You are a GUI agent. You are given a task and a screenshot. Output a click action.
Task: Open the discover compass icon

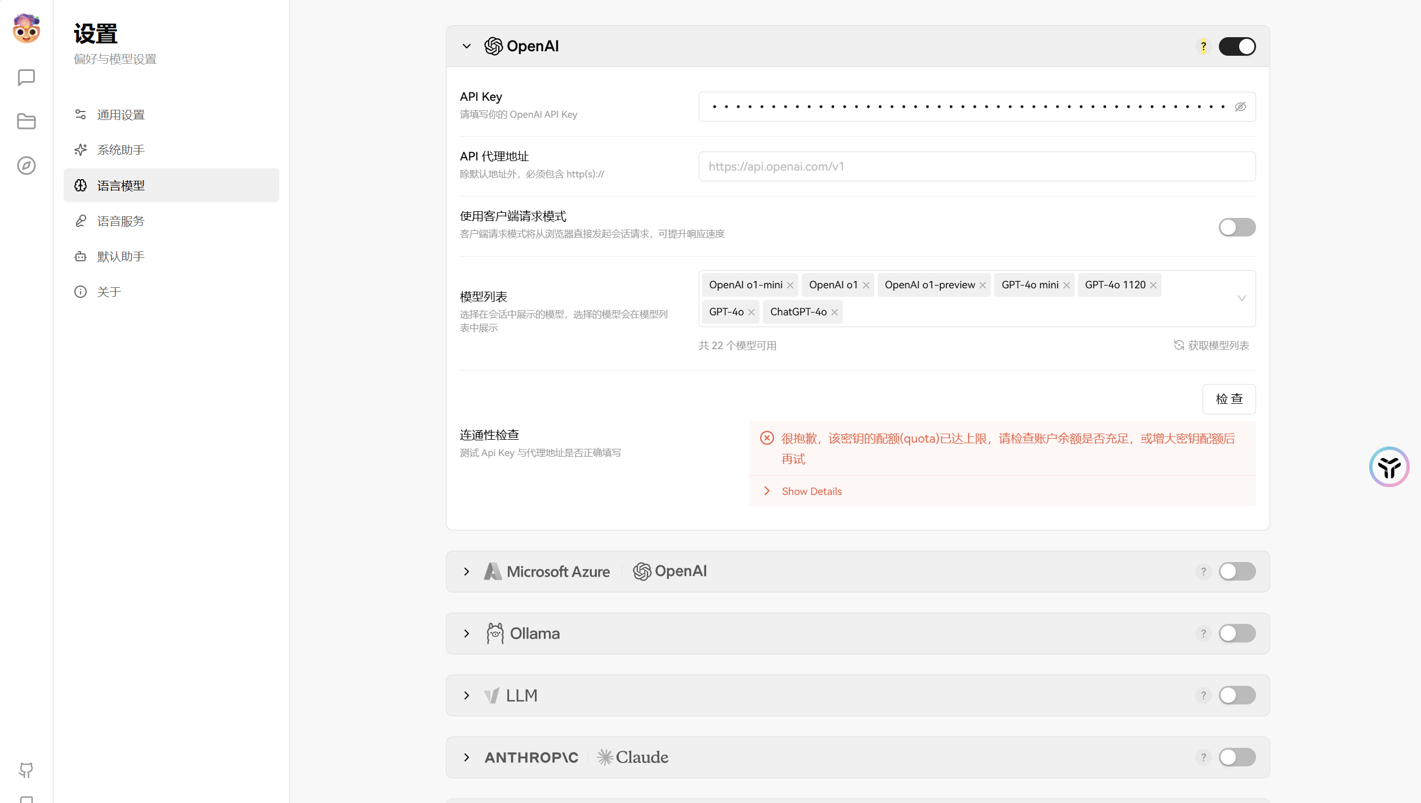pos(26,166)
